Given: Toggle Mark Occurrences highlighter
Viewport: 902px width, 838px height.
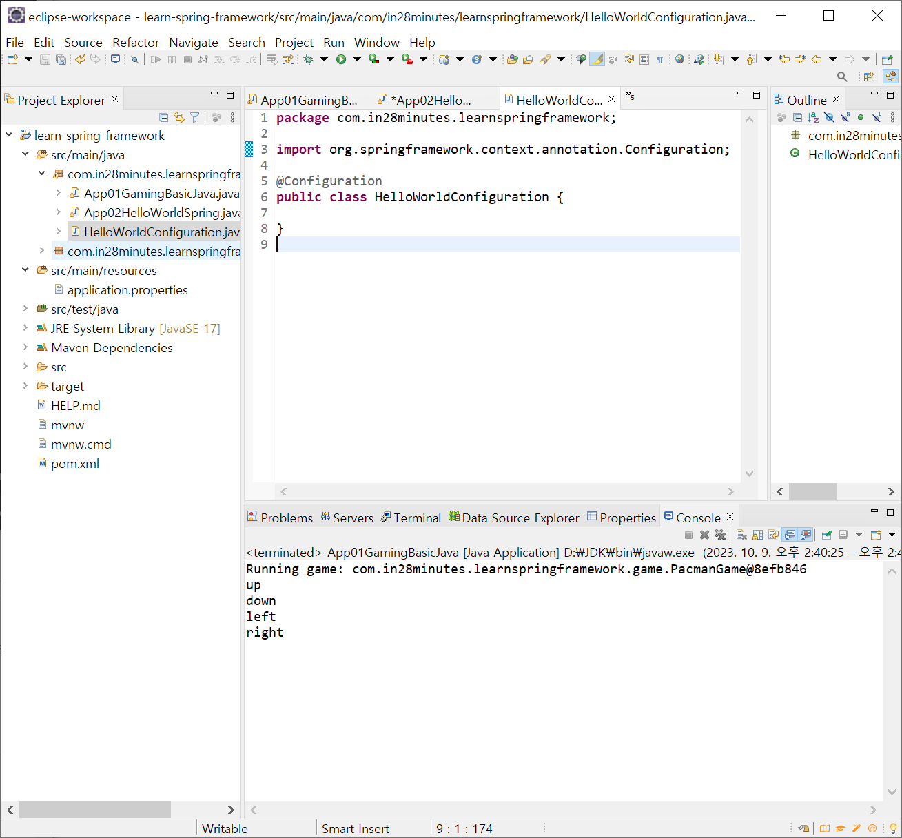Looking at the screenshot, I should [597, 59].
